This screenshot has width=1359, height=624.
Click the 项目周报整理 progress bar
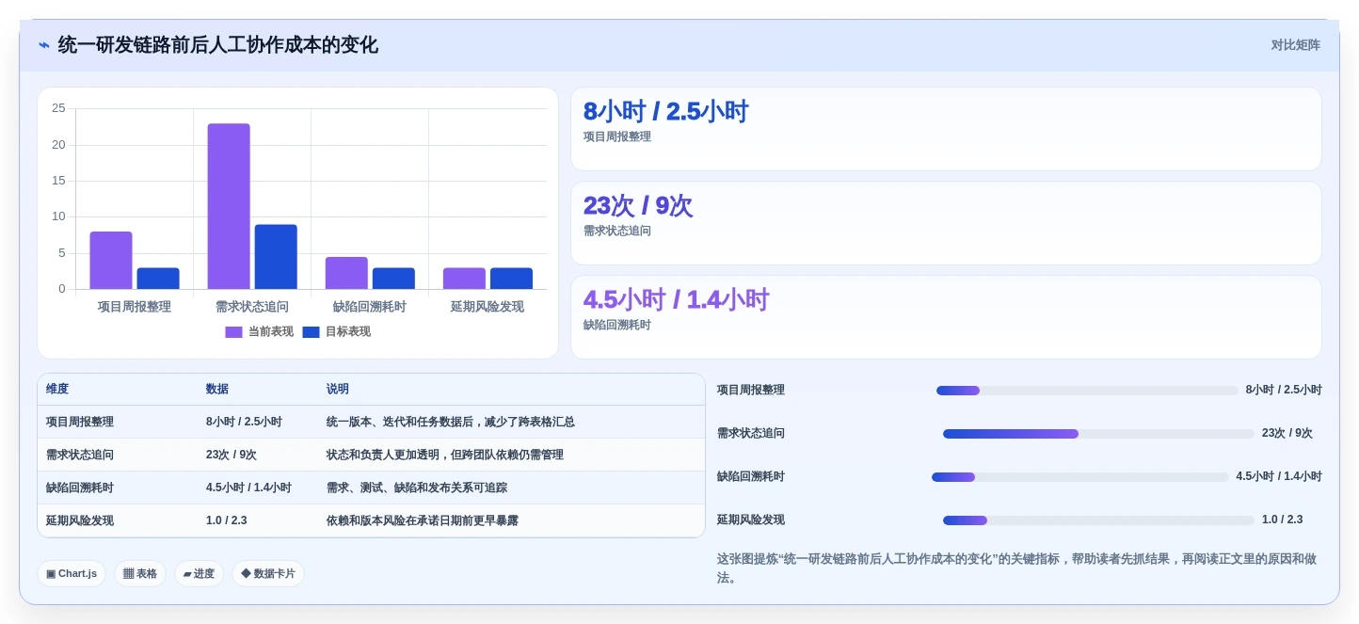point(1087,391)
